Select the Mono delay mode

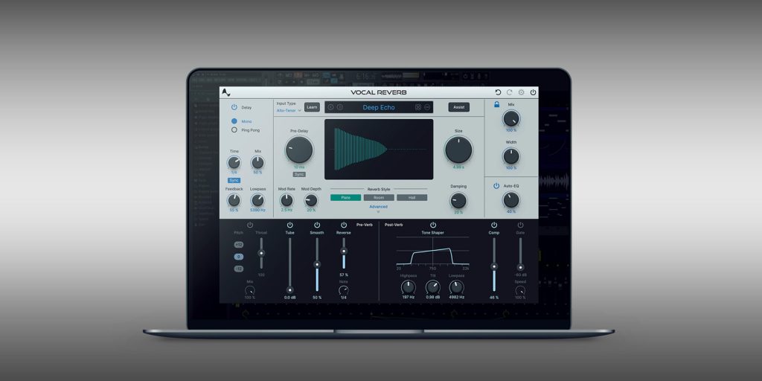click(x=234, y=121)
